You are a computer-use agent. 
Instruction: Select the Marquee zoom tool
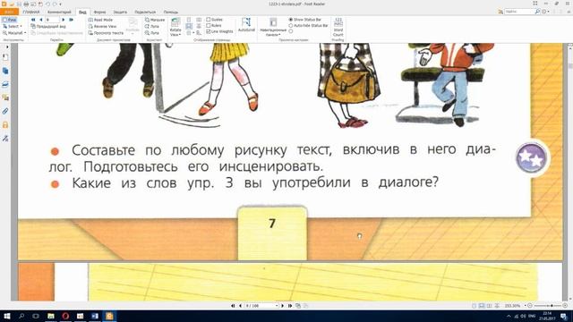[x=155, y=20]
